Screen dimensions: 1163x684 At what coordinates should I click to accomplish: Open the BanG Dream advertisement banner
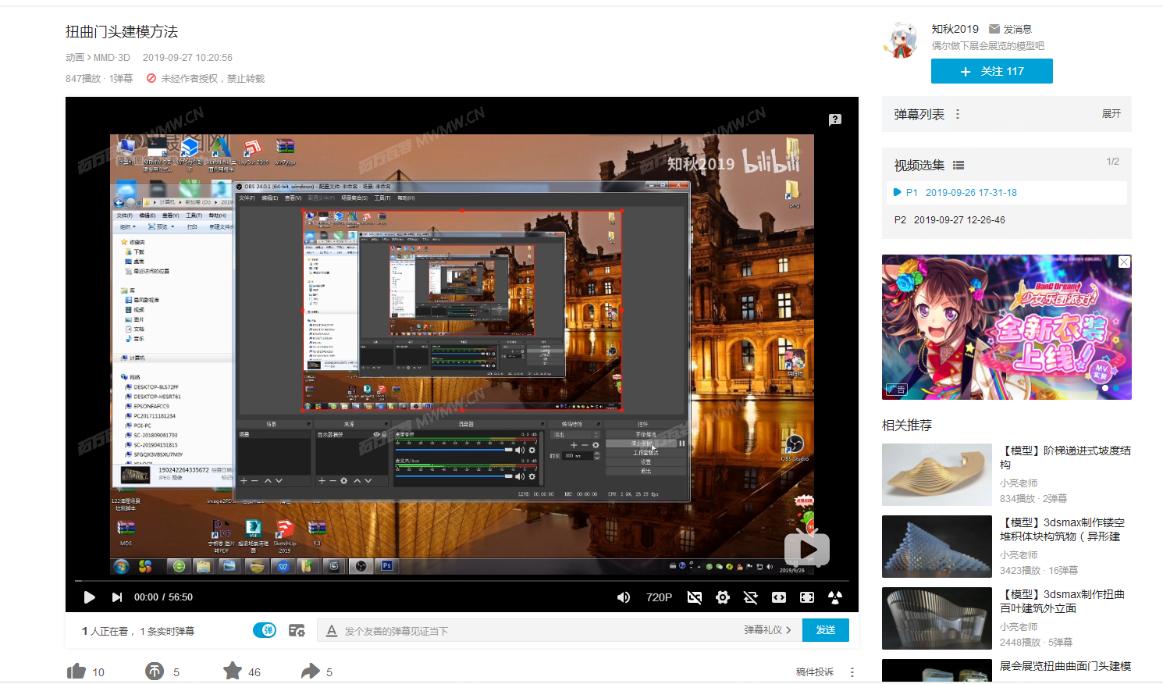[1007, 327]
